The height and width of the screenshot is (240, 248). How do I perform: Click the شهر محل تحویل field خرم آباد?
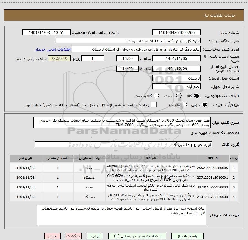[x=176, y=87]
